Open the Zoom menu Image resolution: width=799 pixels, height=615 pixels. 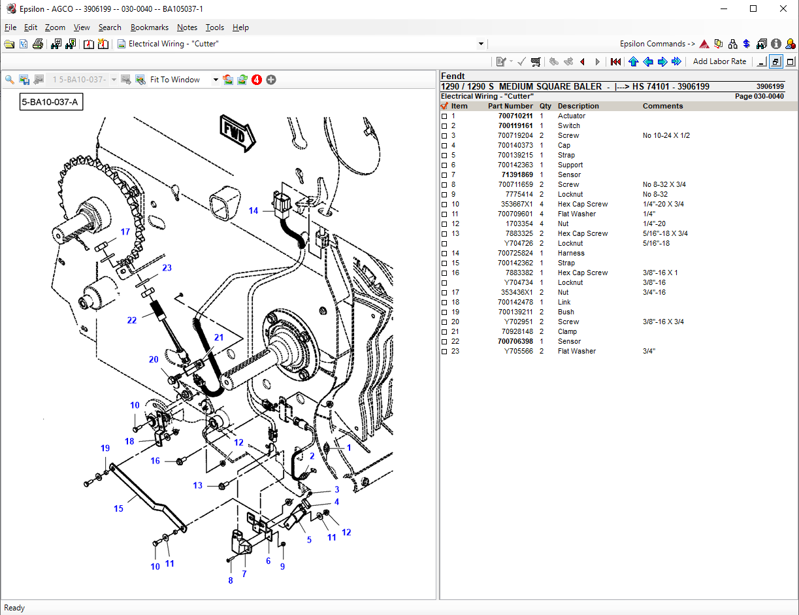(56, 27)
